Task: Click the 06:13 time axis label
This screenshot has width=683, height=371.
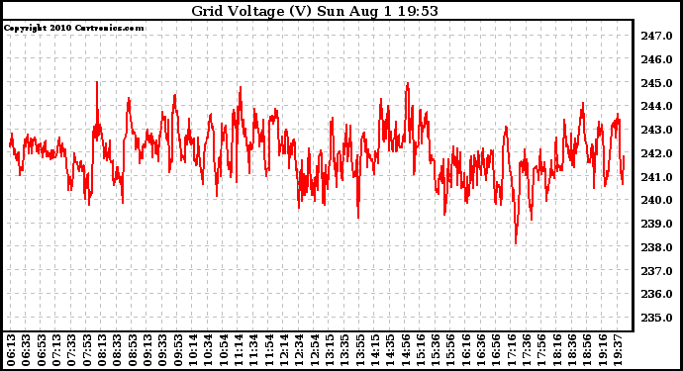Action: (x=11, y=350)
